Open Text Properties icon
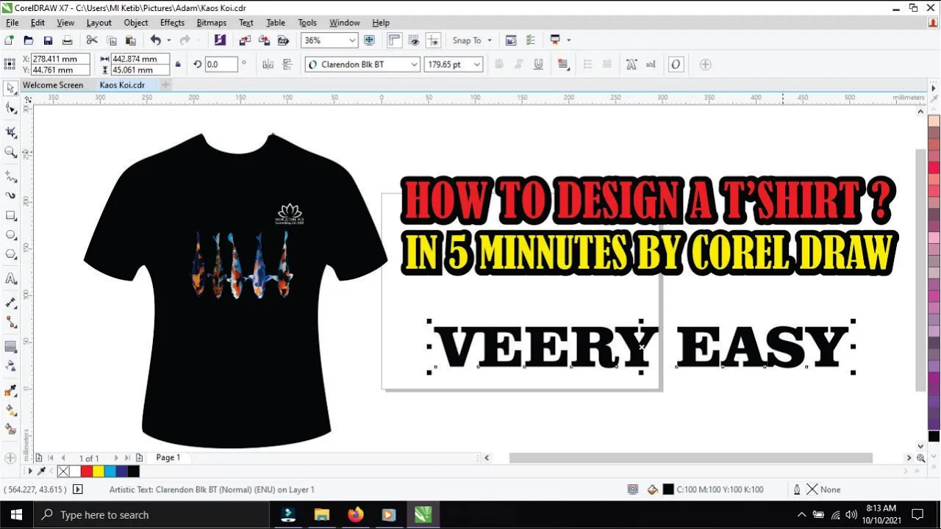The image size is (941, 529). pyautogui.click(x=631, y=65)
